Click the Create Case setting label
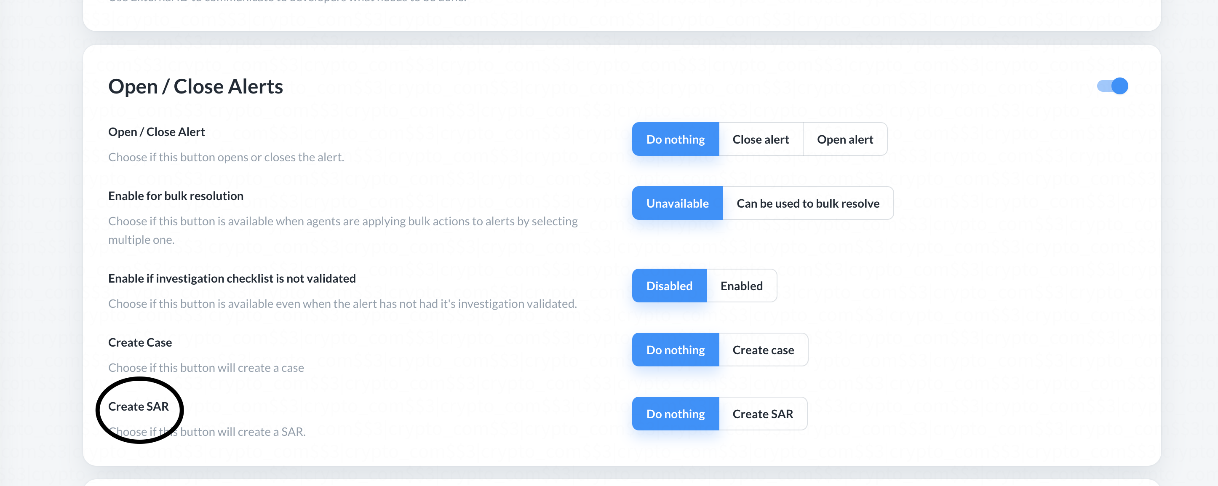This screenshot has width=1218, height=486. (x=140, y=343)
